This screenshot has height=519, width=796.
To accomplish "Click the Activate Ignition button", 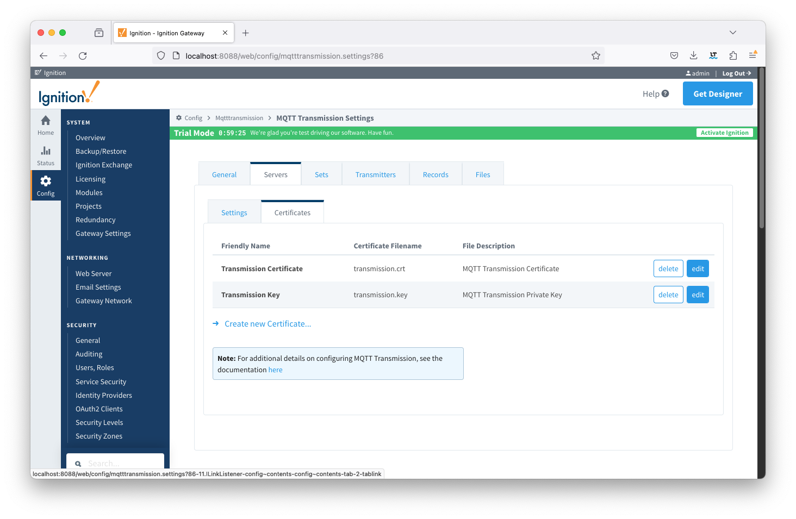I will [724, 133].
